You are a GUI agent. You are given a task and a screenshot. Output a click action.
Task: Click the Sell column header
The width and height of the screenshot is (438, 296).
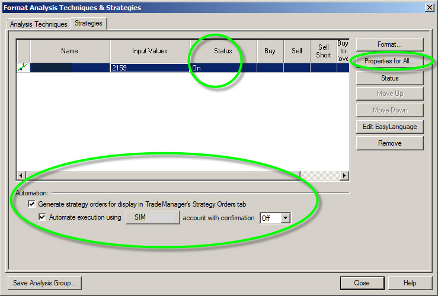(x=297, y=51)
